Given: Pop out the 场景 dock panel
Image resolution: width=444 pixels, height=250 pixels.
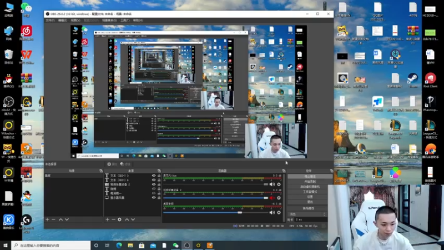Looking at the screenshot, I should pyautogui.click(x=101, y=171).
